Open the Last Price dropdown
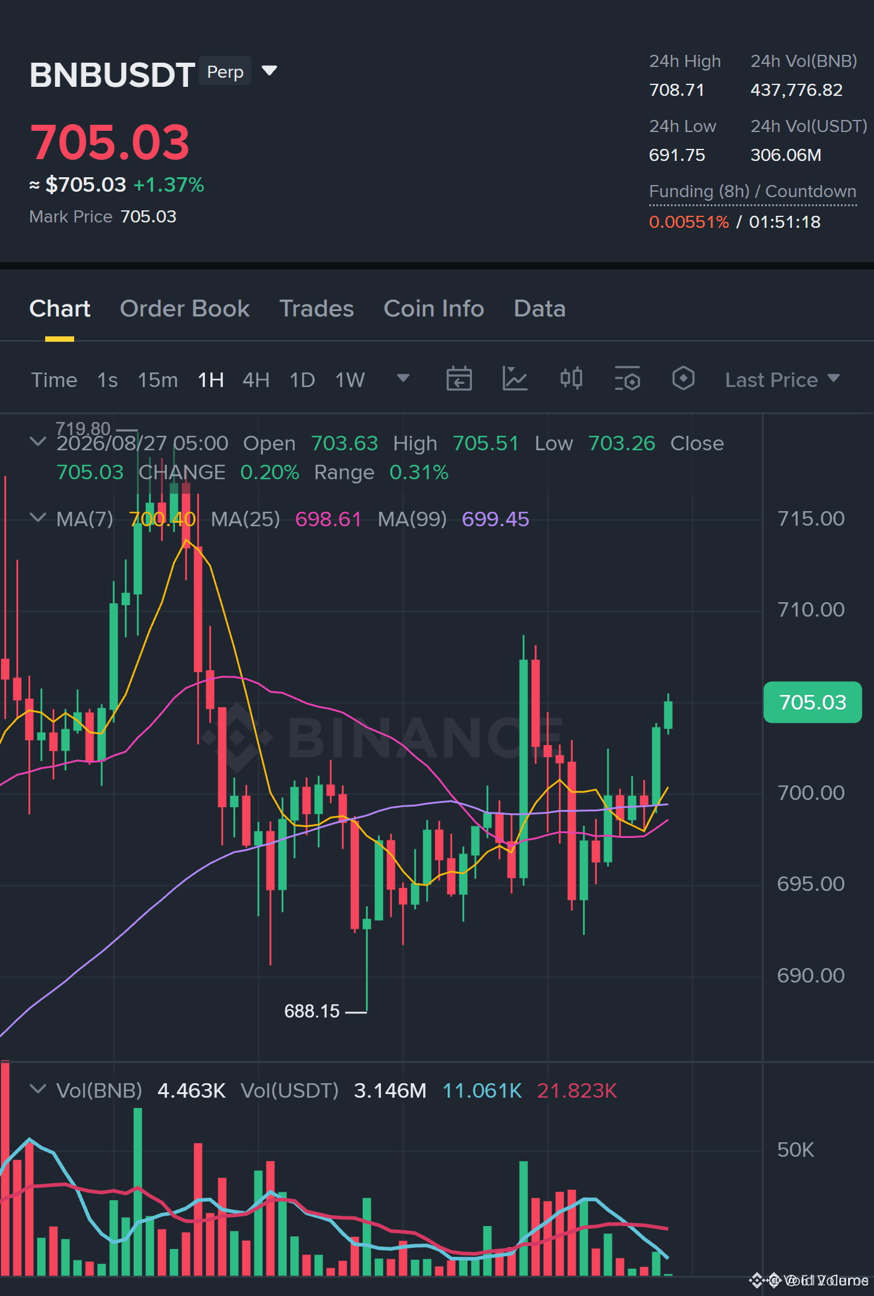 click(x=782, y=380)
